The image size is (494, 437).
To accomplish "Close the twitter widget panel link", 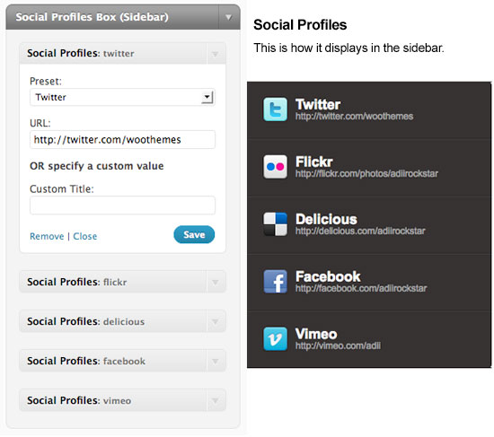I will (85, 236).
